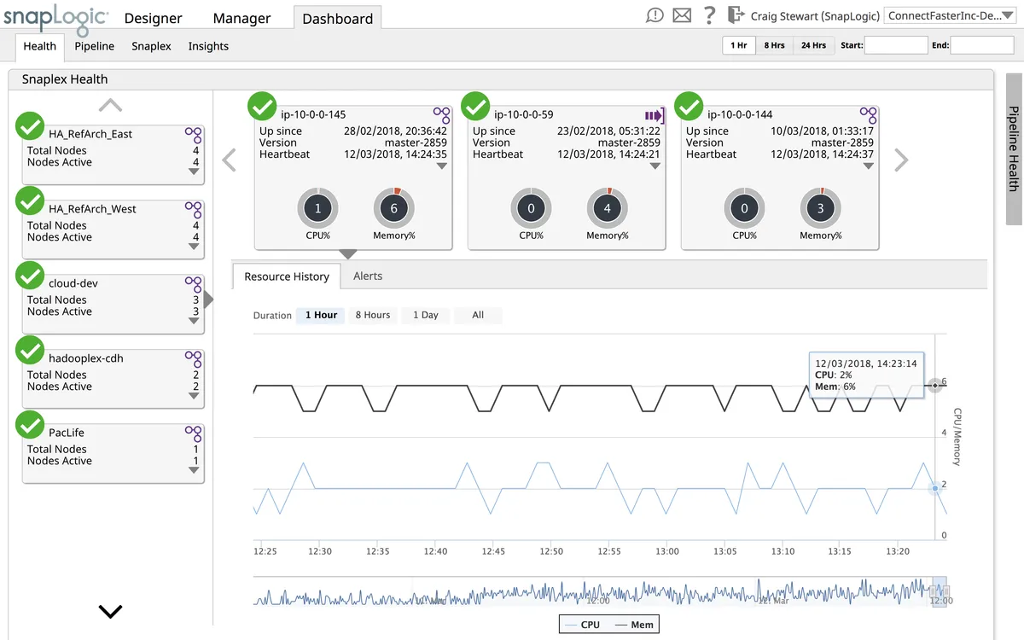
Task: Expand ip-10-0-0-144 node details arrow
Action: (x=868, y=166)
